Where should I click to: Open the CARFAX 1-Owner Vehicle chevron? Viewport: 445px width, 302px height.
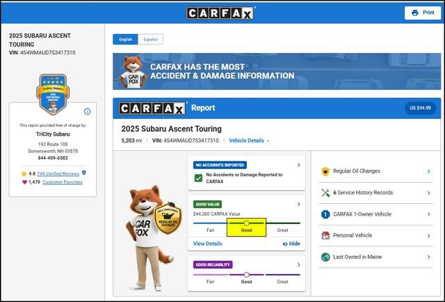(429, 214)
